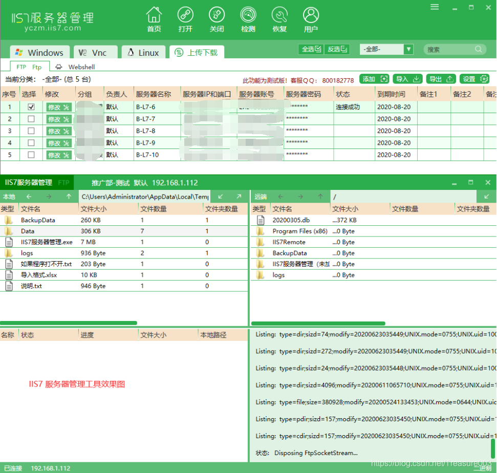
Task: Open the 设置 settings button
Action: tap(474, 79)
